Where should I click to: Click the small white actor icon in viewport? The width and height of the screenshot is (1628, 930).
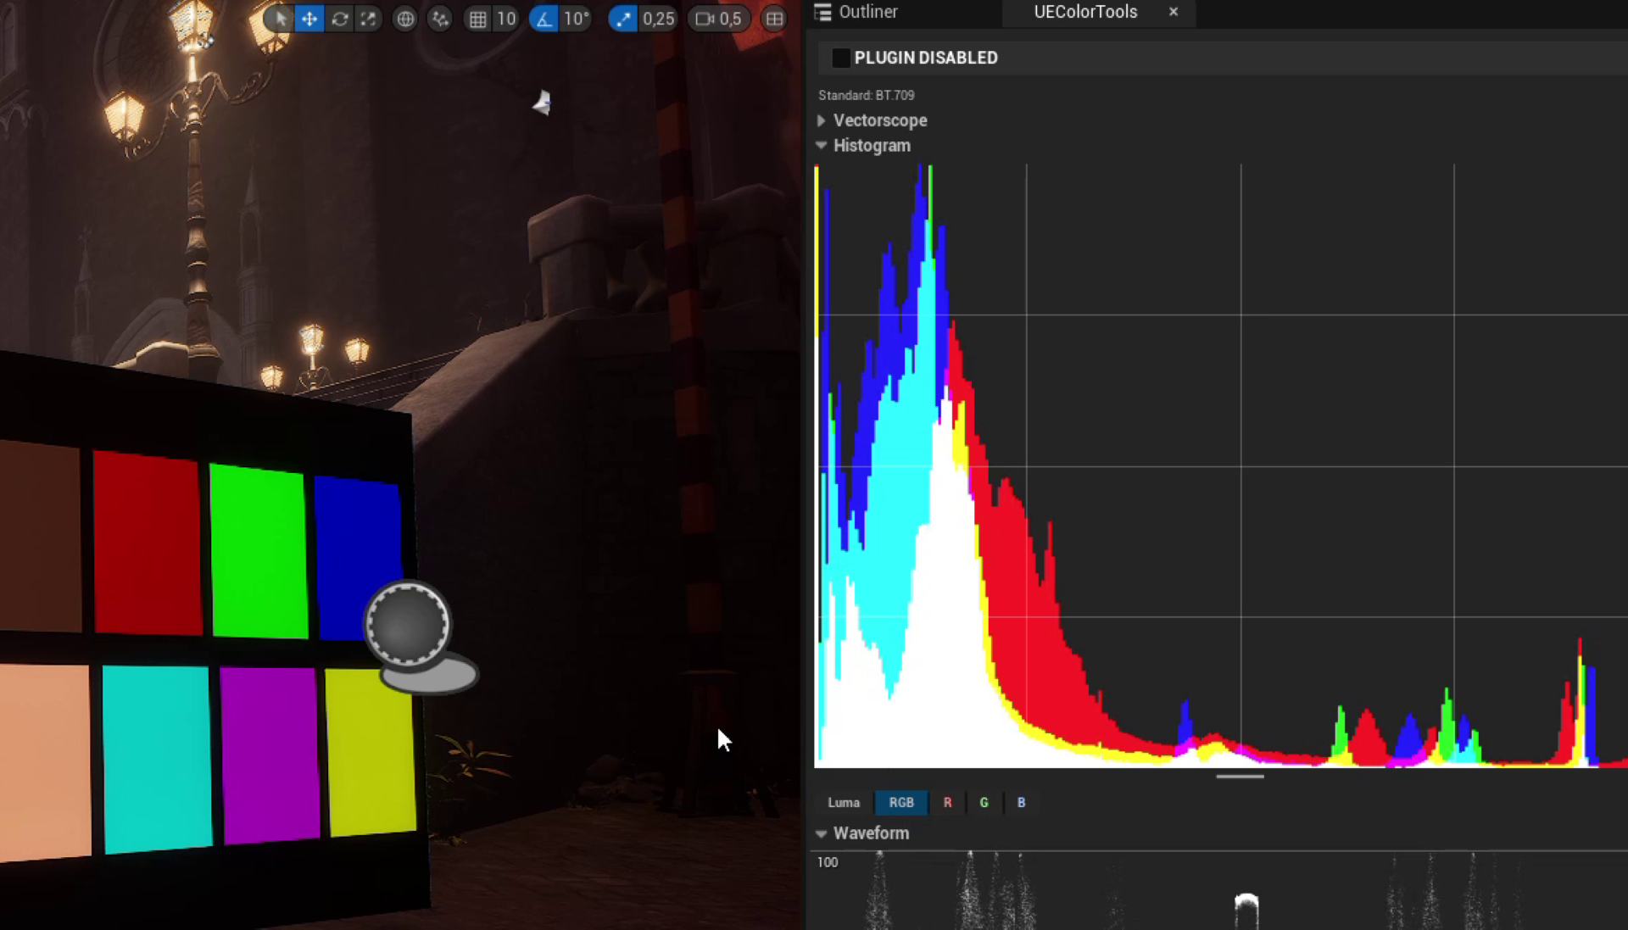[543, 103]
